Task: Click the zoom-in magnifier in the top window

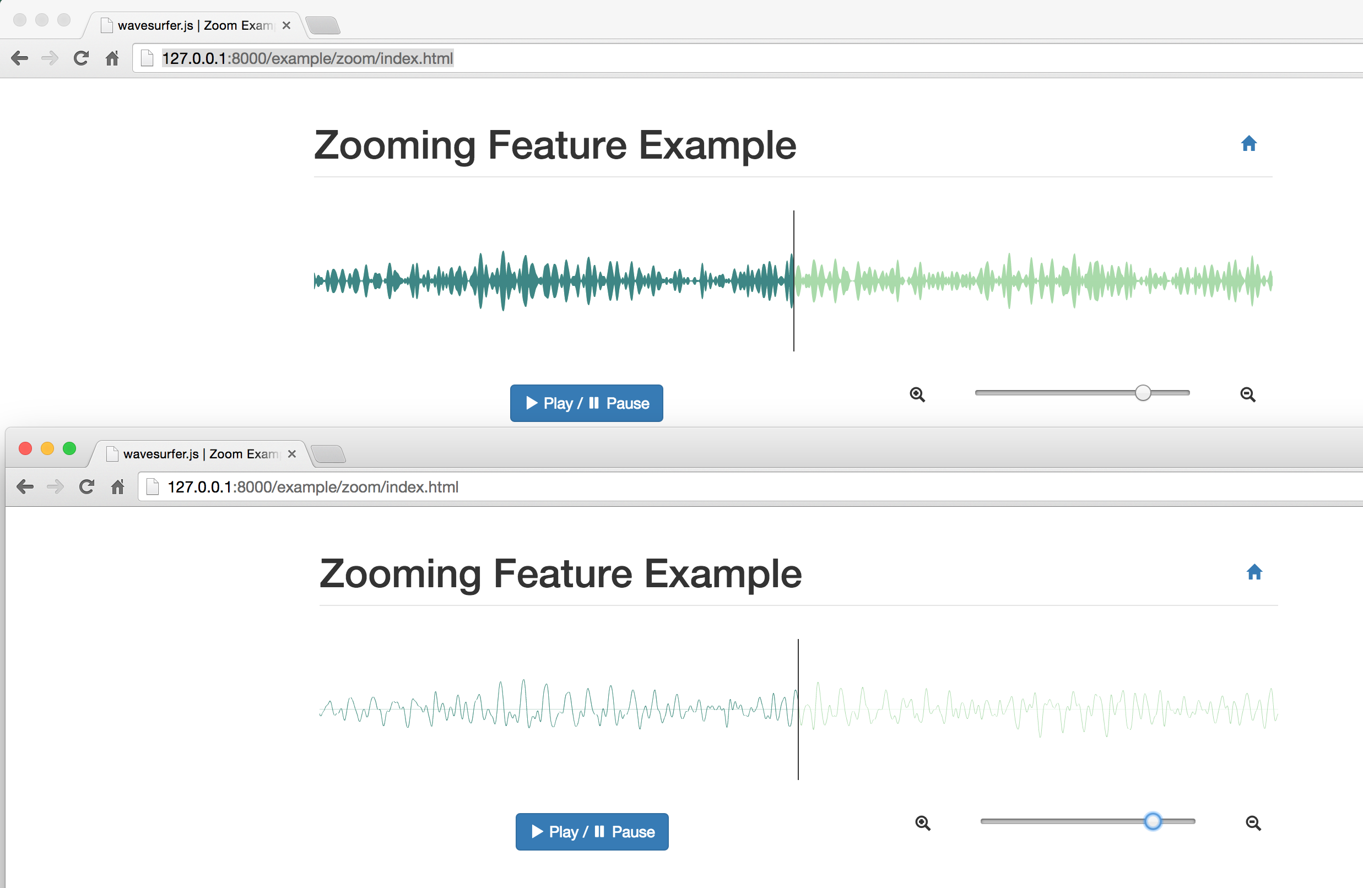Action: click(x=917, y=394)
